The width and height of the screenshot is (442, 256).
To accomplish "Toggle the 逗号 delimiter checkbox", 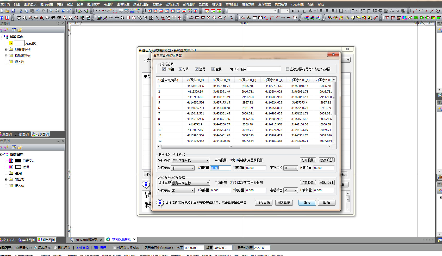I will (x=197, y=69).
